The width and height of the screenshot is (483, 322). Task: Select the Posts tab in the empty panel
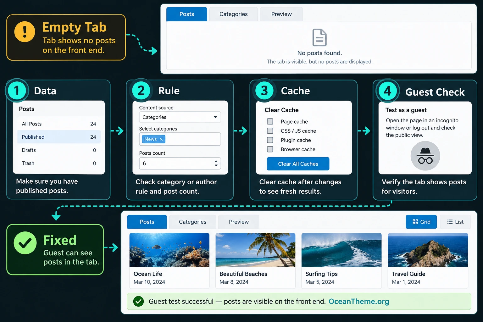pyautogui.click(x=186, y=14)
